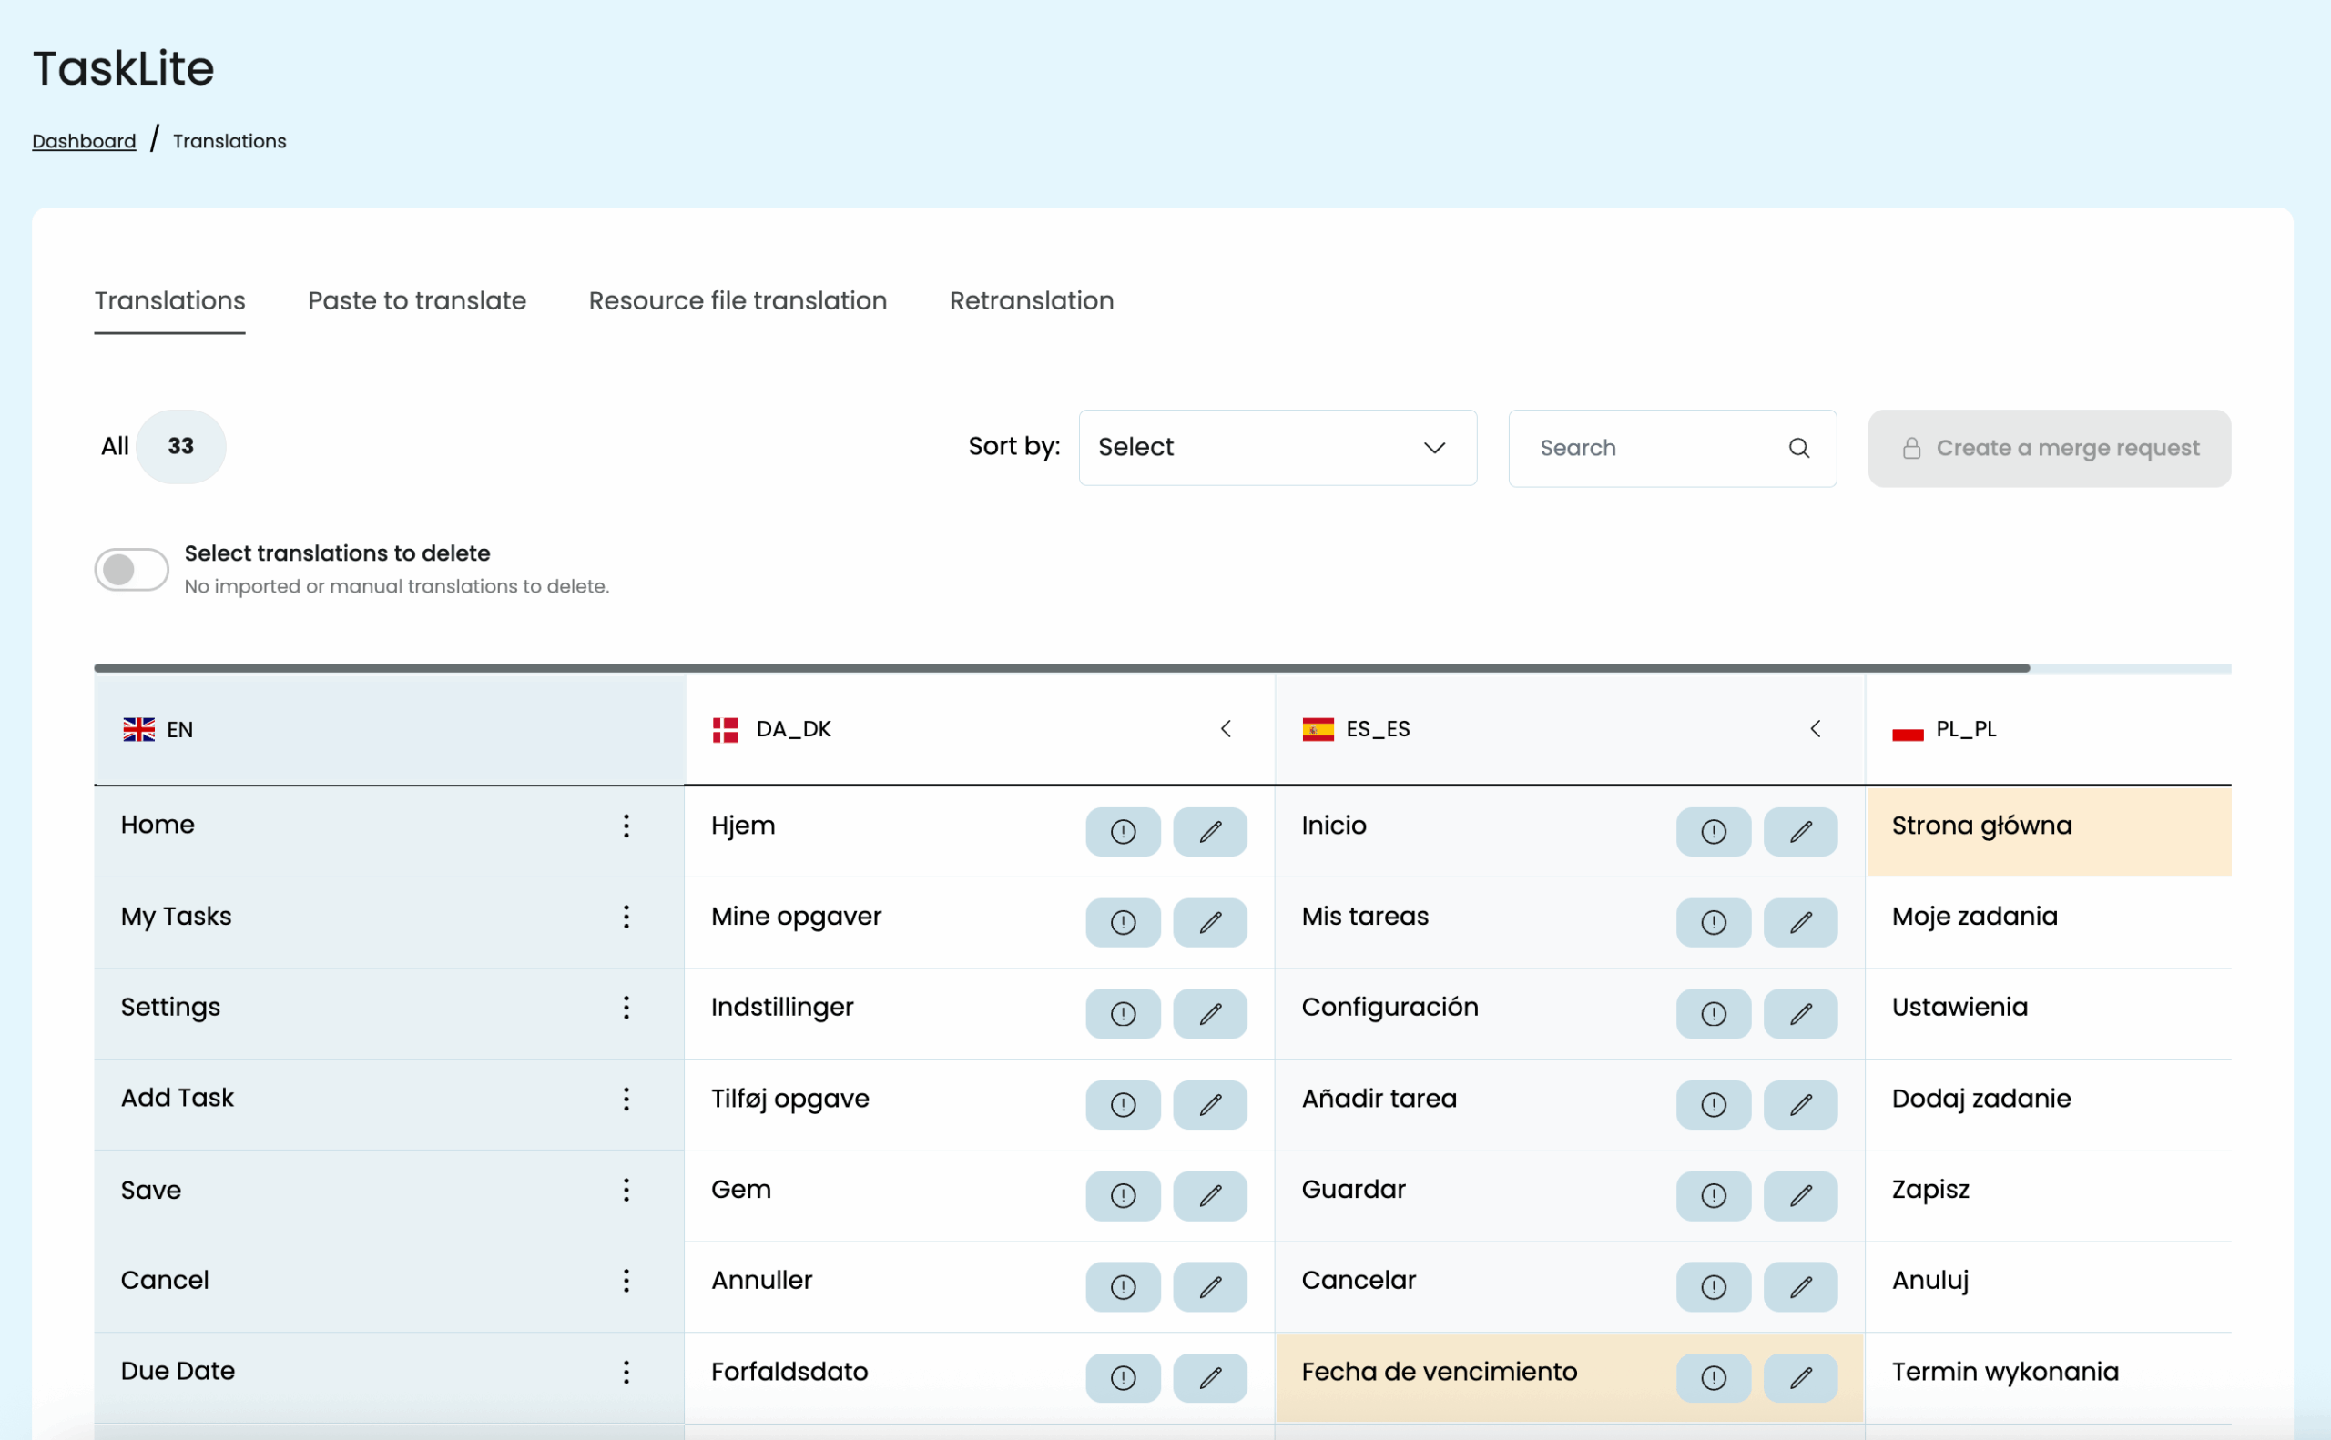Open info icon for Añadir tarea
This screenshot has height=1440, width=2331.
(1713, 1105)
